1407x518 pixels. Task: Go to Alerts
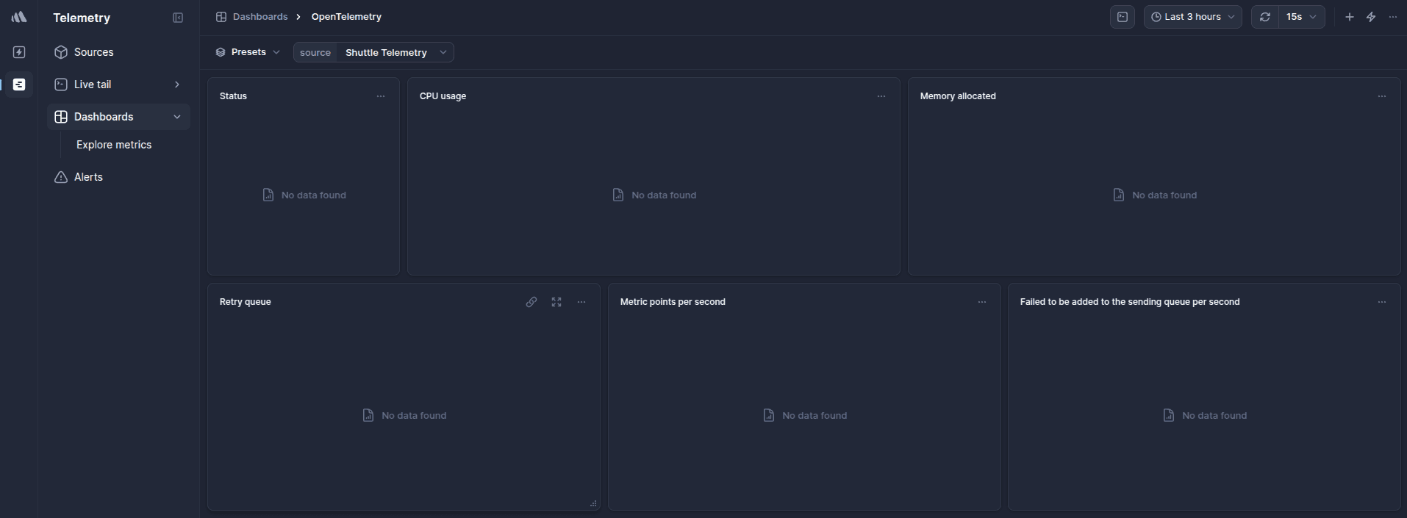pos(88,177)
